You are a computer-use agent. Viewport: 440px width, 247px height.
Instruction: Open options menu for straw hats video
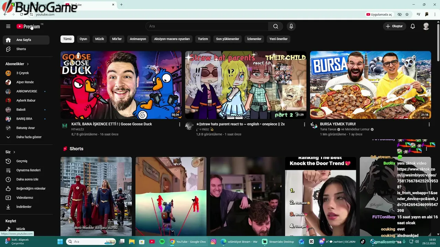tap(304, 125)
